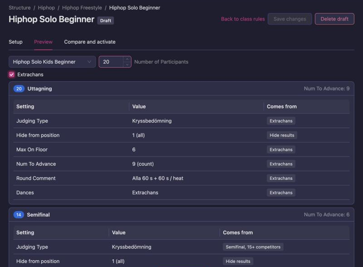The height and width of the screenshot is (267, 363).
Task: Decrease the Number of Participants stepper
Action: pos(127,64)
